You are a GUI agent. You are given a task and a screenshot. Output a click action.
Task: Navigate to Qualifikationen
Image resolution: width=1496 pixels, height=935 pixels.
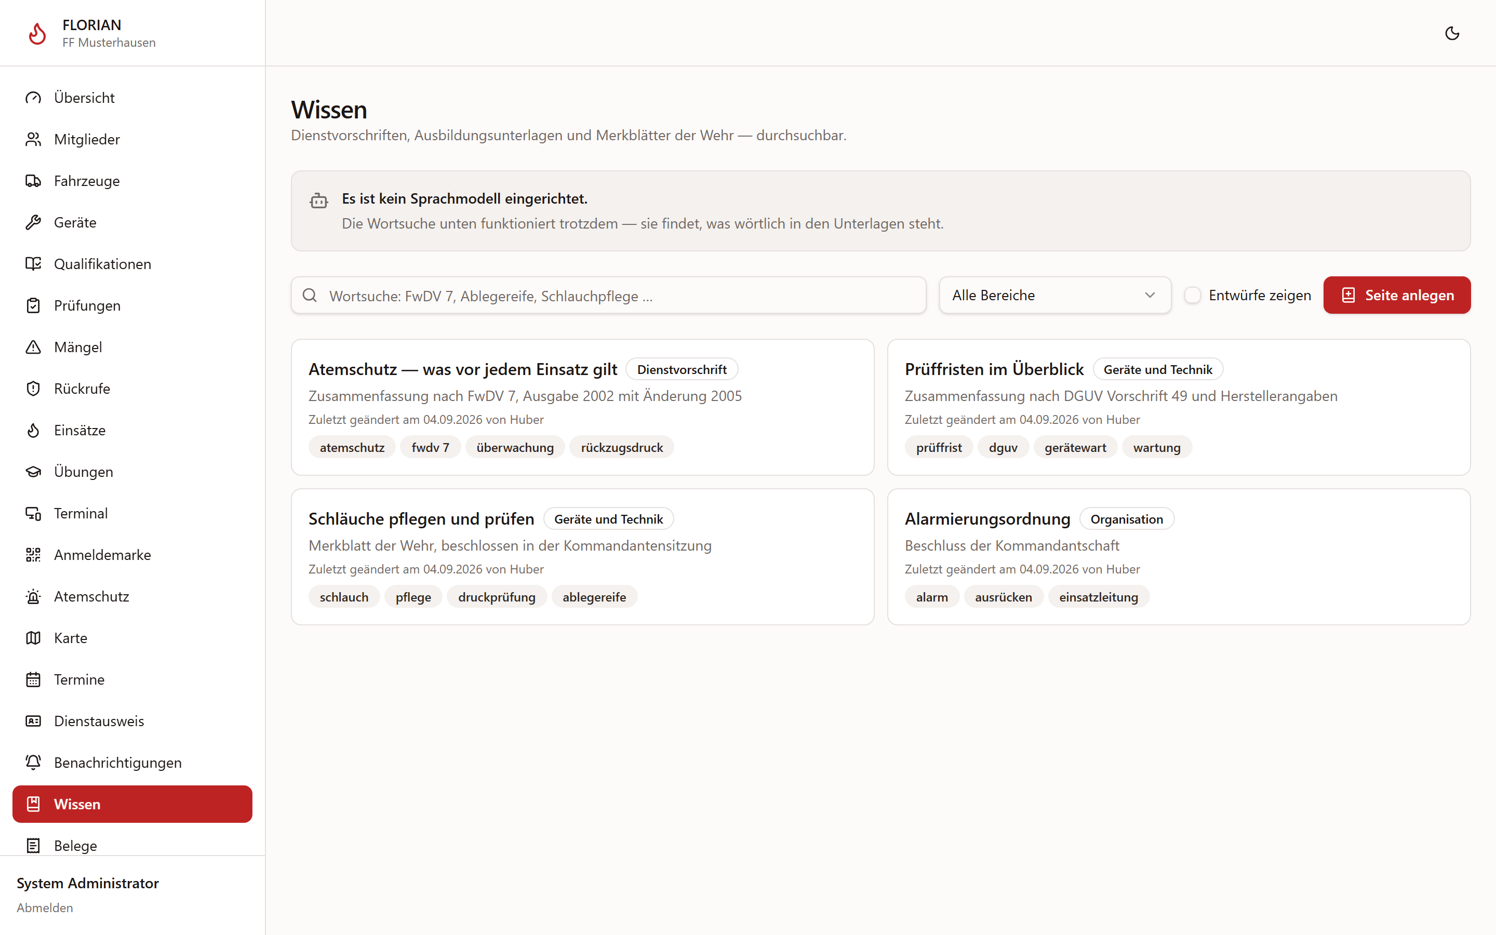pos(132,264)
